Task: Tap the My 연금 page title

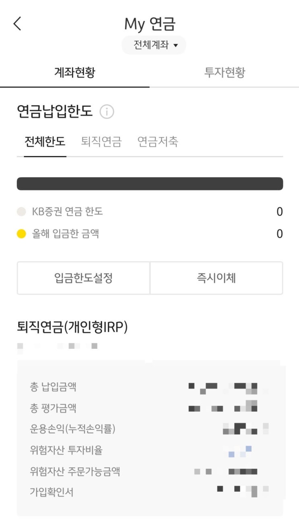Action: 150,24
